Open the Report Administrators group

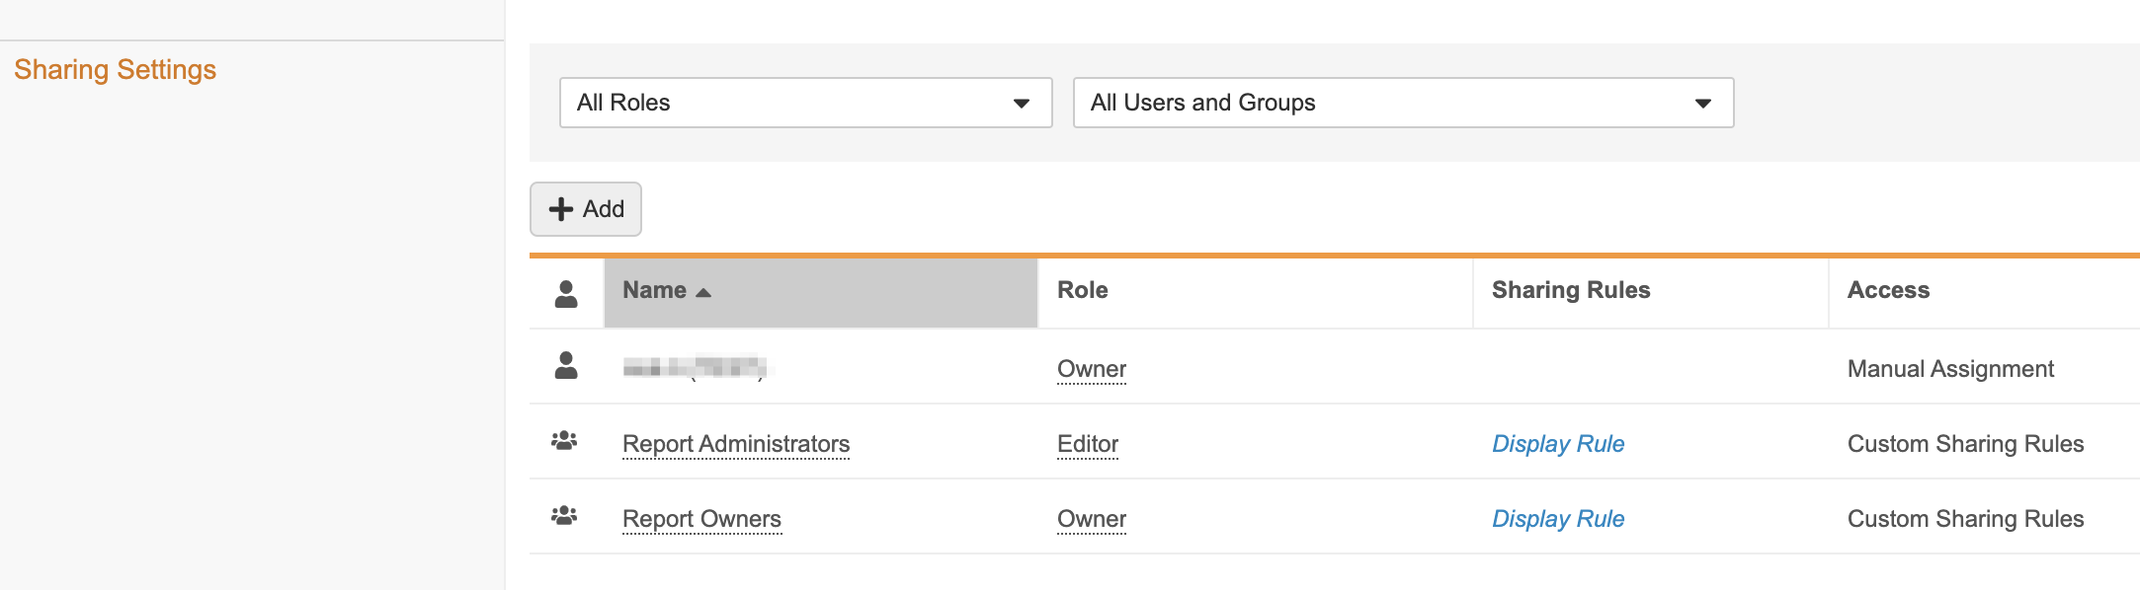coord(736,444)
